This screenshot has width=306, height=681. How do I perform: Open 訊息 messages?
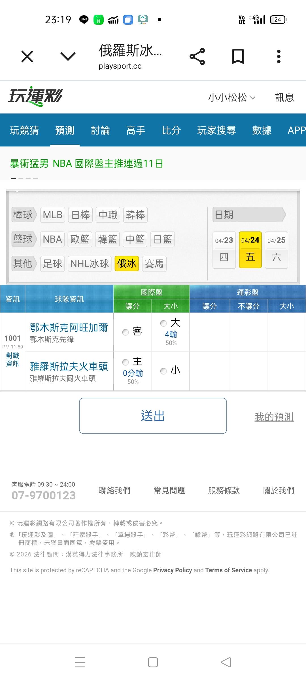(x=284, y=97)
